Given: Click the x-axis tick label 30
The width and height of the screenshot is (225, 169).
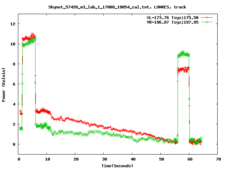Looking at the screenshot, I should tap(105, 159).
